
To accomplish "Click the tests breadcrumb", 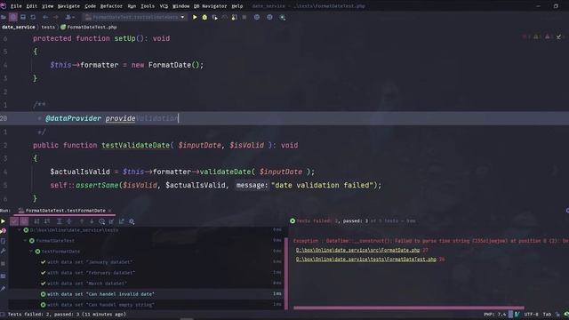I will click(x=48, y=28).
